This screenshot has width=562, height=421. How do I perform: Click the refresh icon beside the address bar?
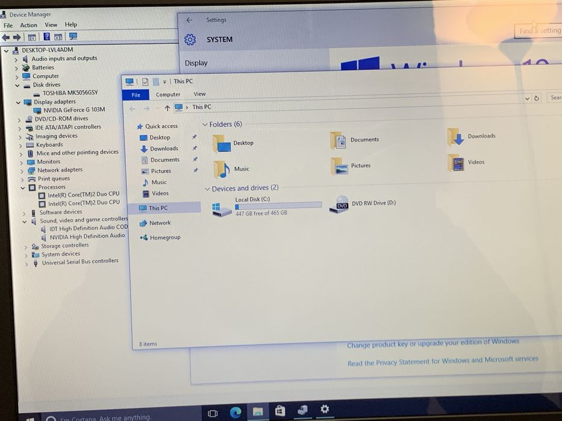[537, 98]
